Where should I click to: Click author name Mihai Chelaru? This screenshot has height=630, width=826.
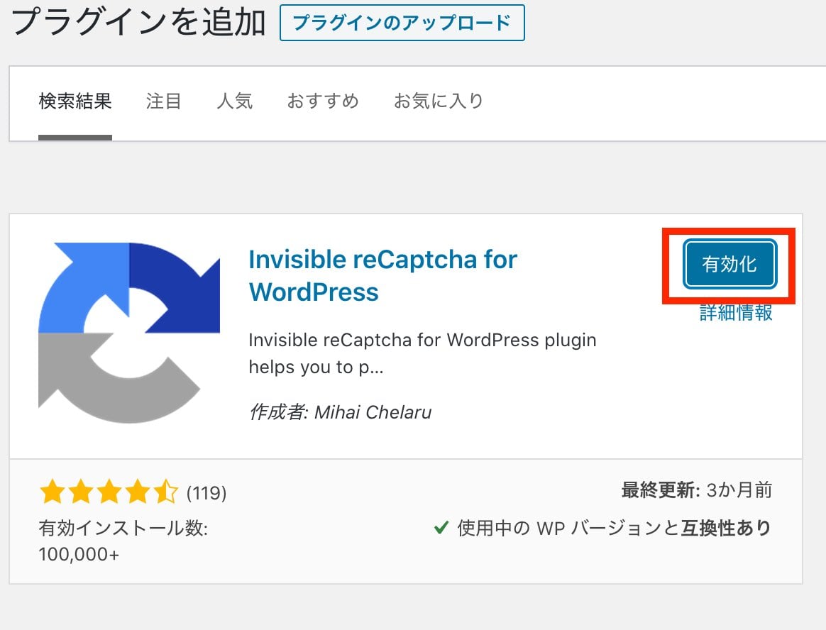coord(373,412)
